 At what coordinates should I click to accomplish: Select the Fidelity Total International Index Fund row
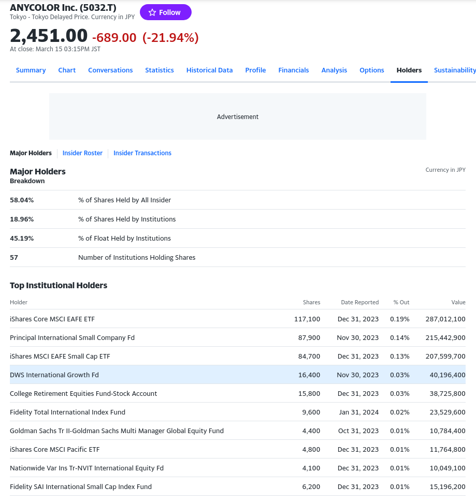[67, 412]
